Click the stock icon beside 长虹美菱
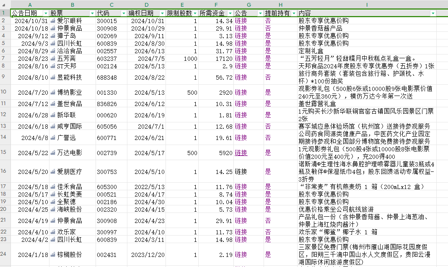This screenshot has width=448, height=267. point(53,194)
